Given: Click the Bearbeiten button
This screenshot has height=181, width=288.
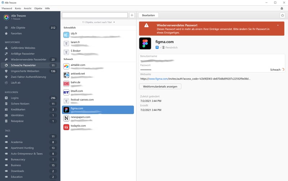Looking at the screenshot, I should (148, 15).
